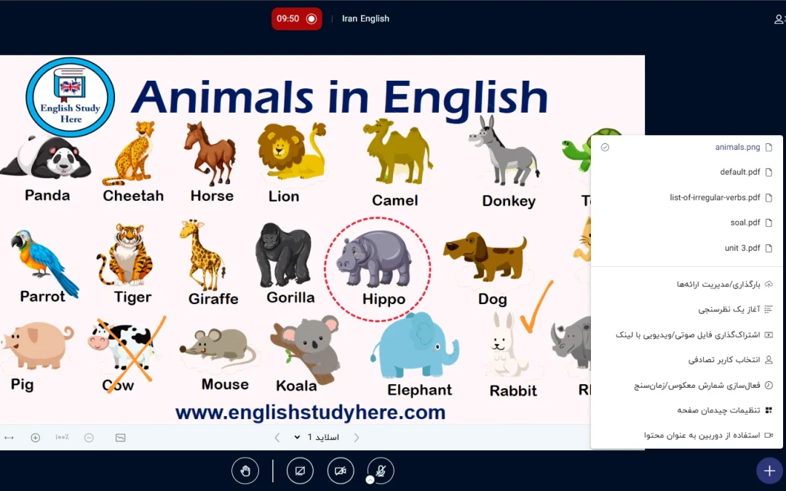The width and height of the screenshot is (786, 491).
Task: Open the اسلاید 1 slide selector dropdown
Action: [317, 437]
